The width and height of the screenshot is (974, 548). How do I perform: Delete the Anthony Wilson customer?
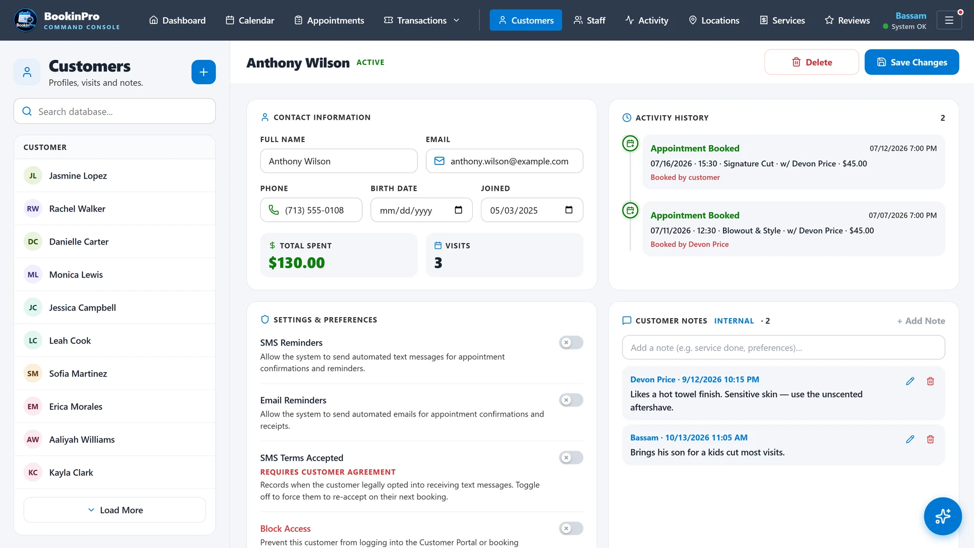point(812,62)
